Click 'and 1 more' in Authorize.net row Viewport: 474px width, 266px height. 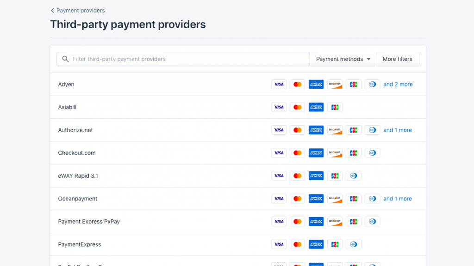(x=398, y=130)
